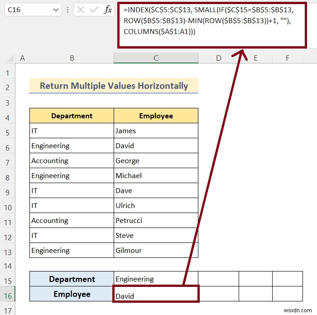Select empty cell D15 in the Department row
Viewport: 317px width, 315px height.
click(219, 279)
